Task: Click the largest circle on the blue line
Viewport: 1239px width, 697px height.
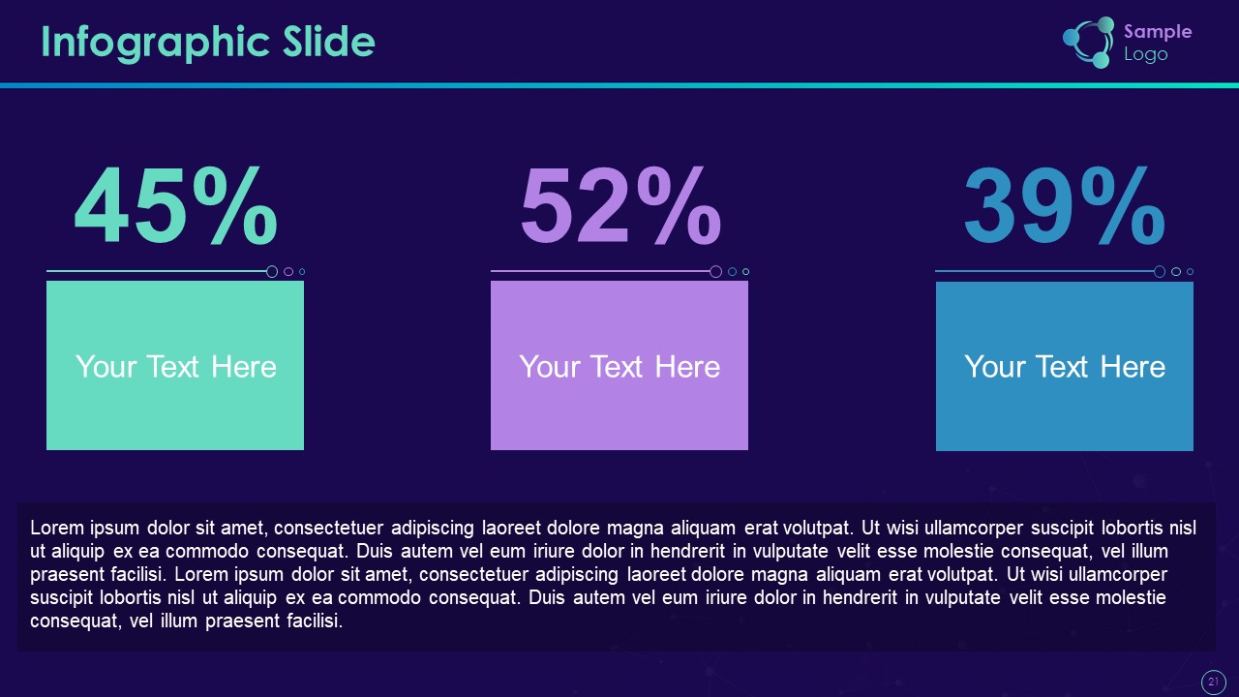Action: pyautogui.click(x=1160, y=272)
